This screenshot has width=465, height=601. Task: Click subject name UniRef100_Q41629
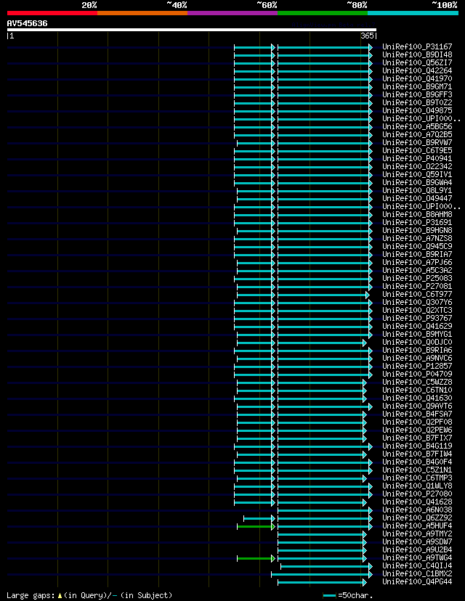coord(417,326)
